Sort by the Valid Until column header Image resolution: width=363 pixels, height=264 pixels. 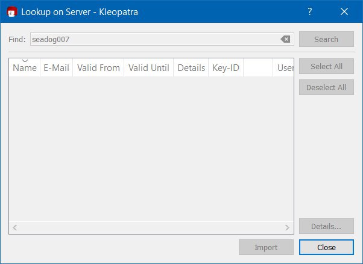[x=148, y=68]
